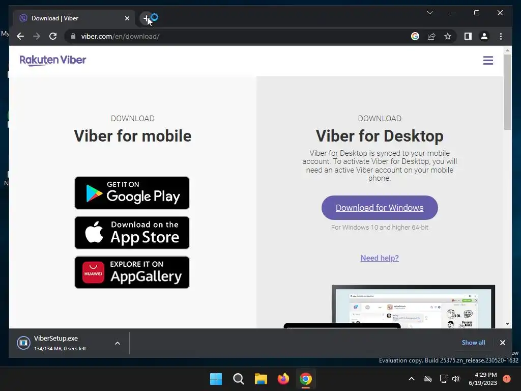This screenshot has height=391, width=521.
Task: Open the network tray icon
Action: 444,379
